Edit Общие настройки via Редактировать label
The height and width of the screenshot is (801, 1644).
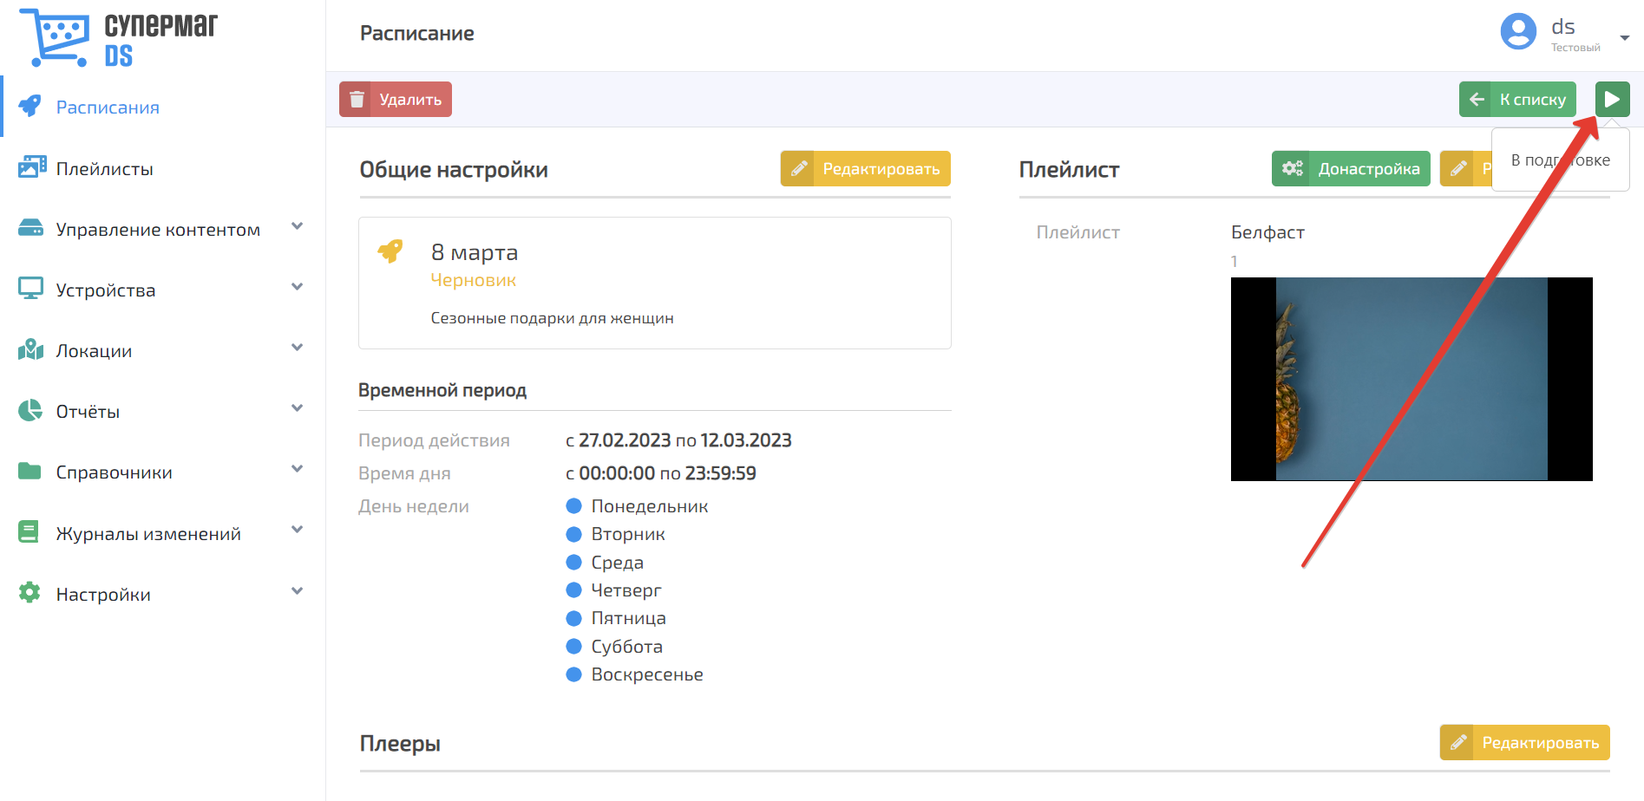point(881,169)
